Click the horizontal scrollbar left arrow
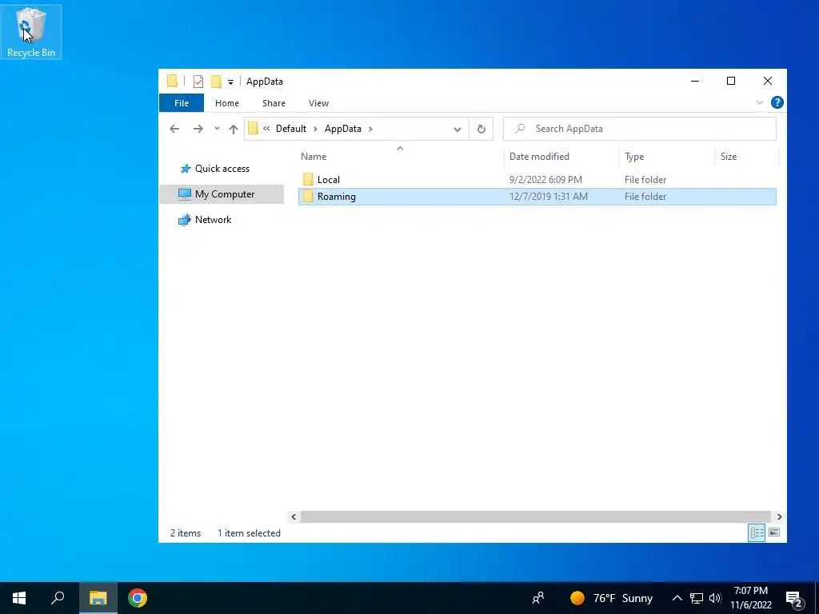This screenshot has width=819, height=614. pyautogui.click(x=294, y=517)
